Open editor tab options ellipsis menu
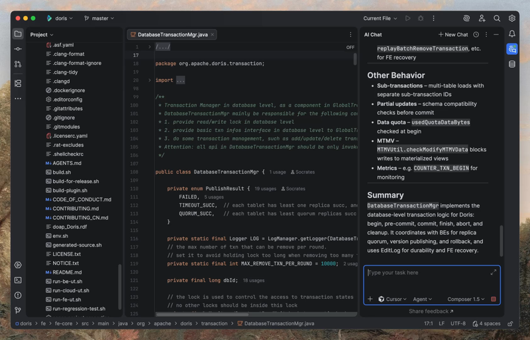 coord(350,34)
